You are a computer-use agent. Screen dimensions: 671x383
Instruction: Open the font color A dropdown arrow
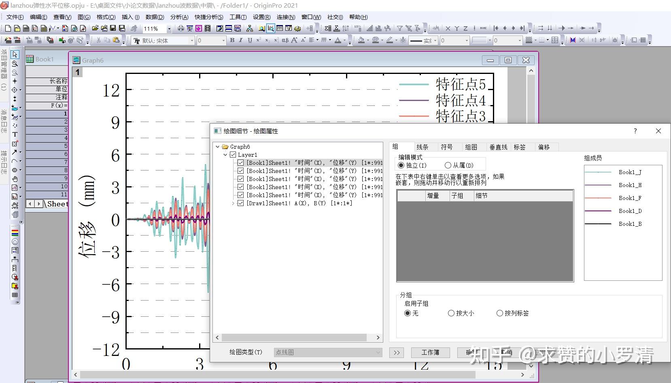[344, 40]
